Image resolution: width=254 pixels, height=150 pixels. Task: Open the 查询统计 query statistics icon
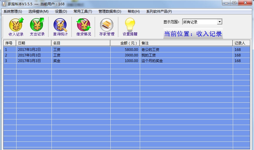coord(60,27)
